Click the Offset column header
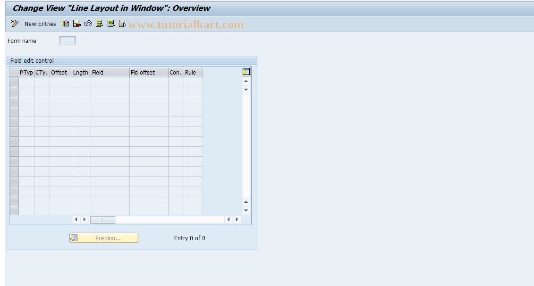 click(61, 73)
